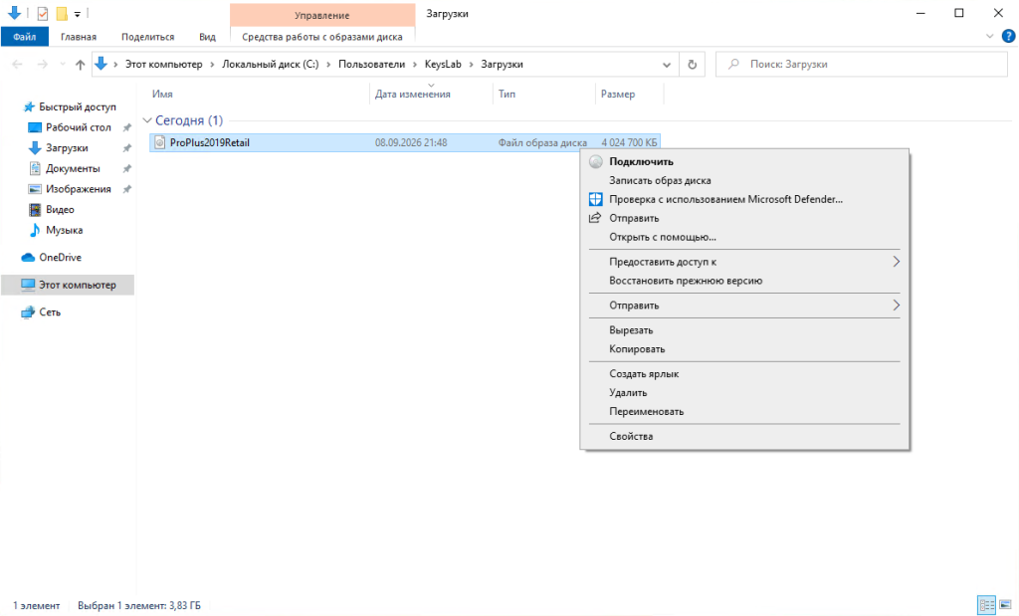Open Музыка in the sidebar

pos(65,230)
